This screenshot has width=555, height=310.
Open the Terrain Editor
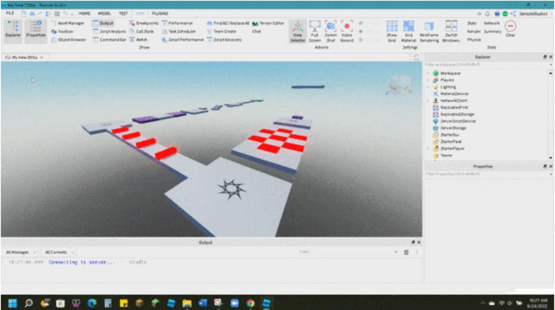(x=268, y=23)
